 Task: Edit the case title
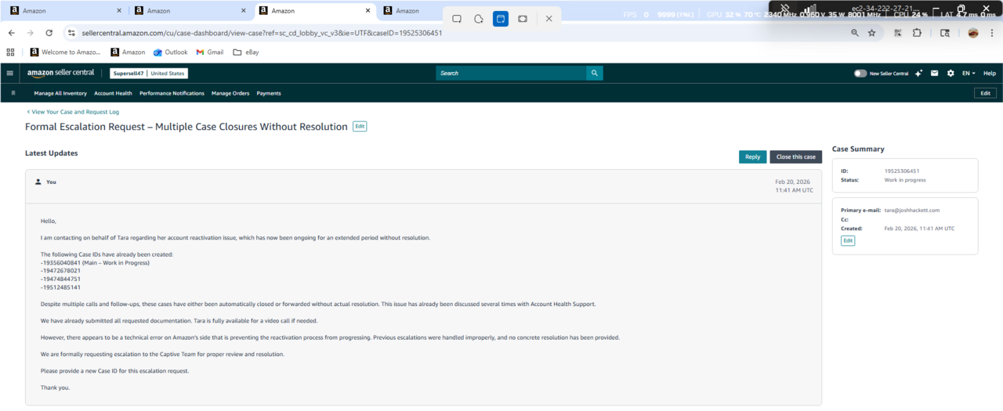pyautogui.click(x=360, y=126)
